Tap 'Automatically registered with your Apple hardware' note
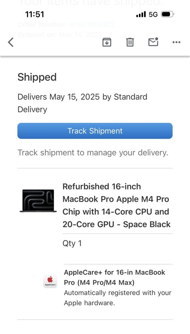 point(117,298)
